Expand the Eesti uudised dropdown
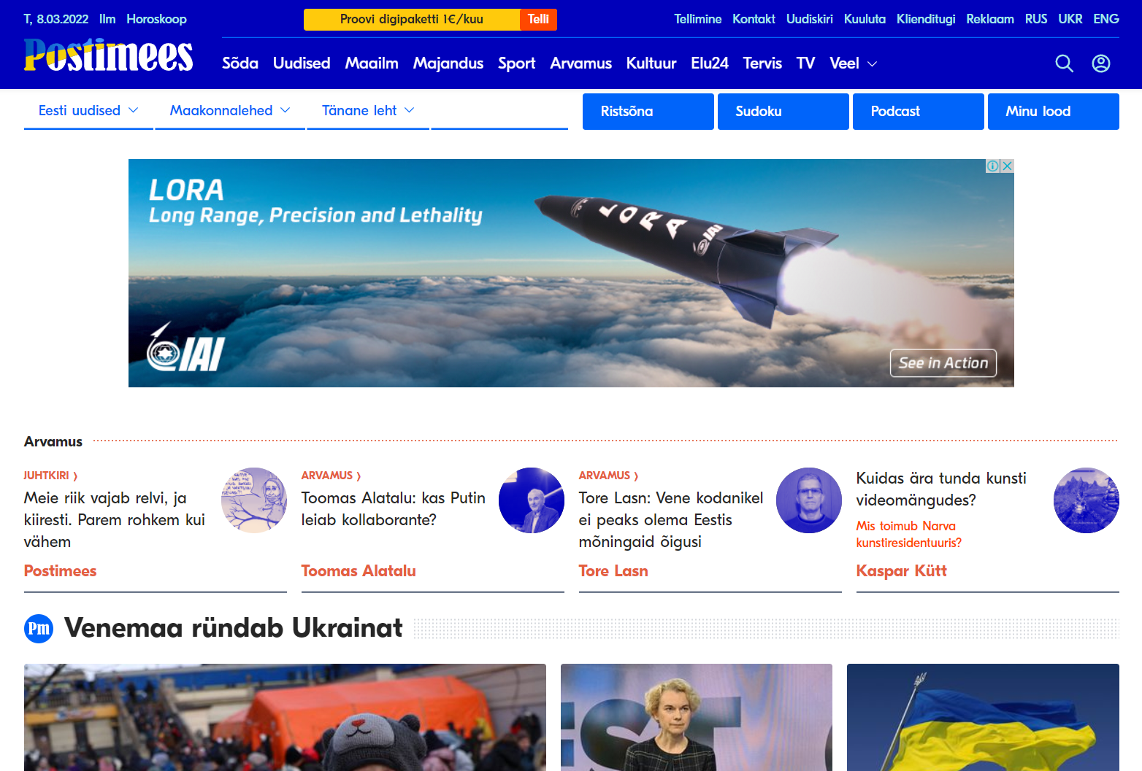 click(88, 111)
